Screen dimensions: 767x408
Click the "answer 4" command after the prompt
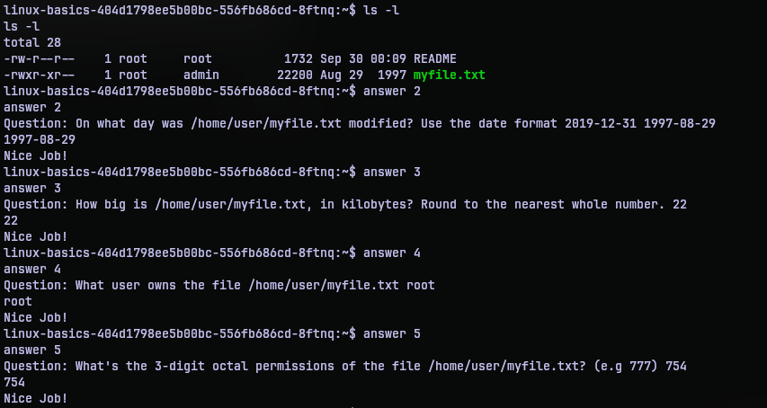(x=392, y=253)
